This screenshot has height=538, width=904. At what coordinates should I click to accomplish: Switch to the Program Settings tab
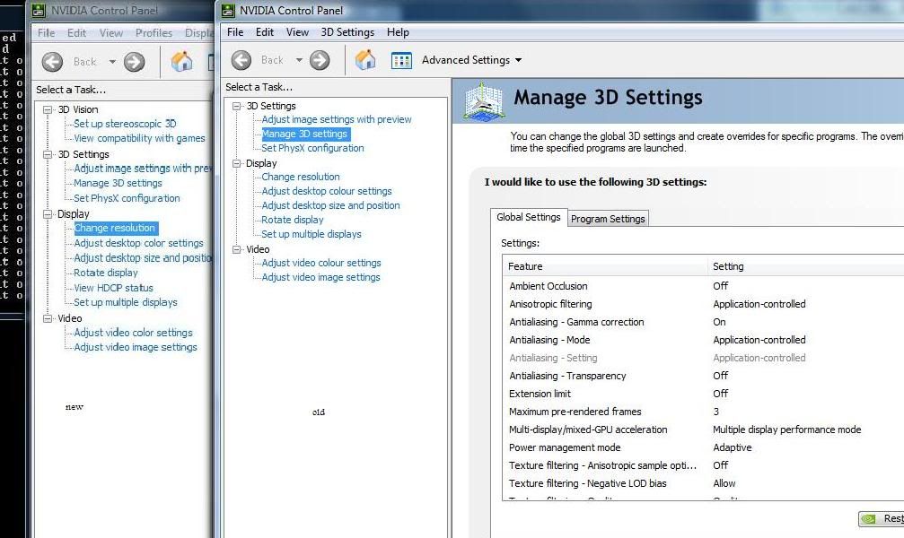pyautogui.click(x=608, y=219)
